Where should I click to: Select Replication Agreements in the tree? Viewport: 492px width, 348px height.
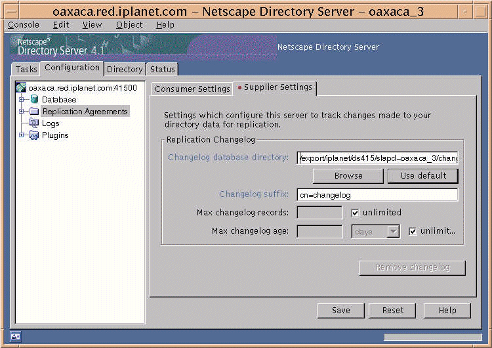click(x=85, y=112)
